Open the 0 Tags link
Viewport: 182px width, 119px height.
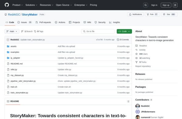(39, 31)
